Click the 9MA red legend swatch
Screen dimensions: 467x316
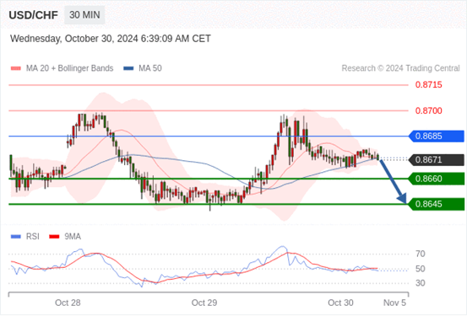(54, 237)
